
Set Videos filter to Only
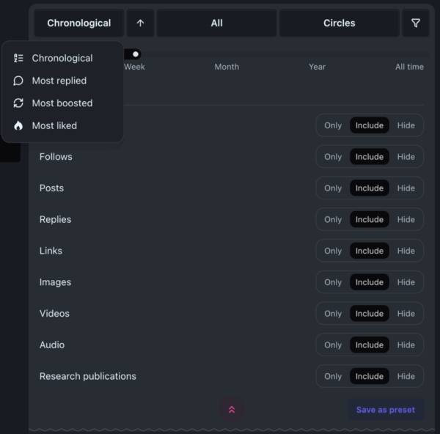(333, 314)
